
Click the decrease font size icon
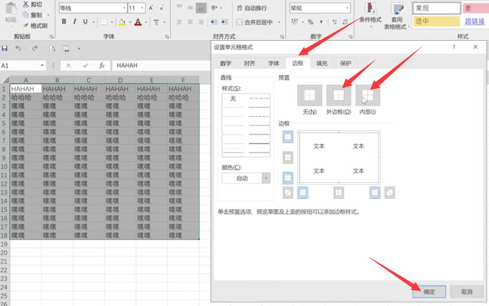(161, 8)
